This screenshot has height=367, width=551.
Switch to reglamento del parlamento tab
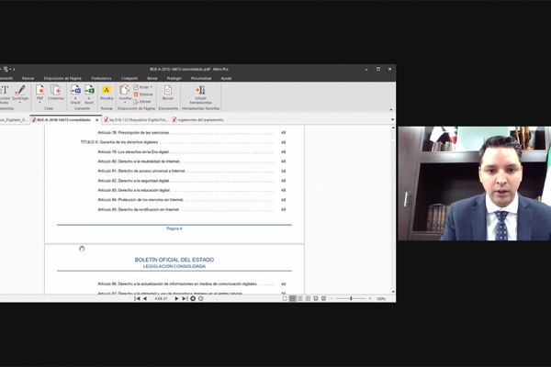coord(197,120)
